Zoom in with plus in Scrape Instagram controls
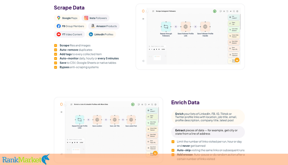Viewport: 288px width, 165px height. click(149, 49)
